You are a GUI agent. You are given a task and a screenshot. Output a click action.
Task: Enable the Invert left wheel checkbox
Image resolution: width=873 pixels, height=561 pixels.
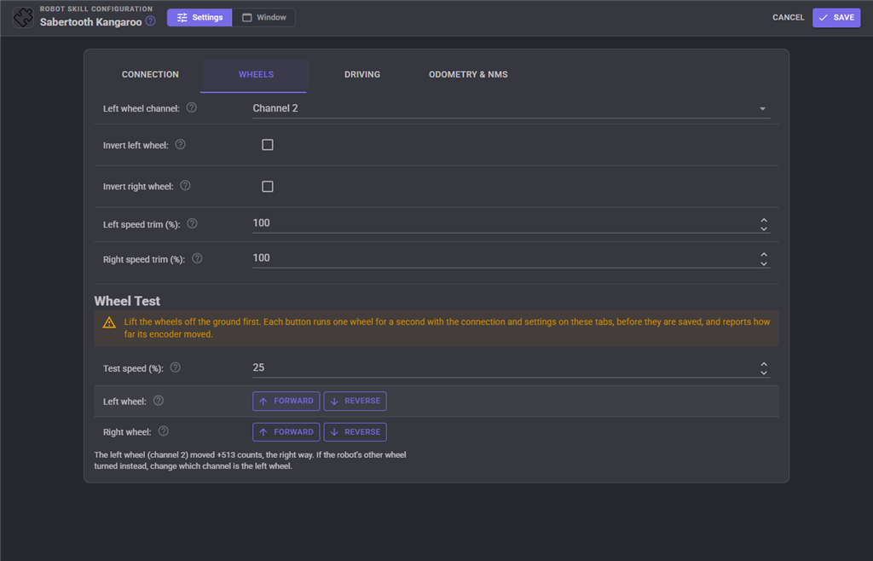pyautogui.click(x=268, y=145)
